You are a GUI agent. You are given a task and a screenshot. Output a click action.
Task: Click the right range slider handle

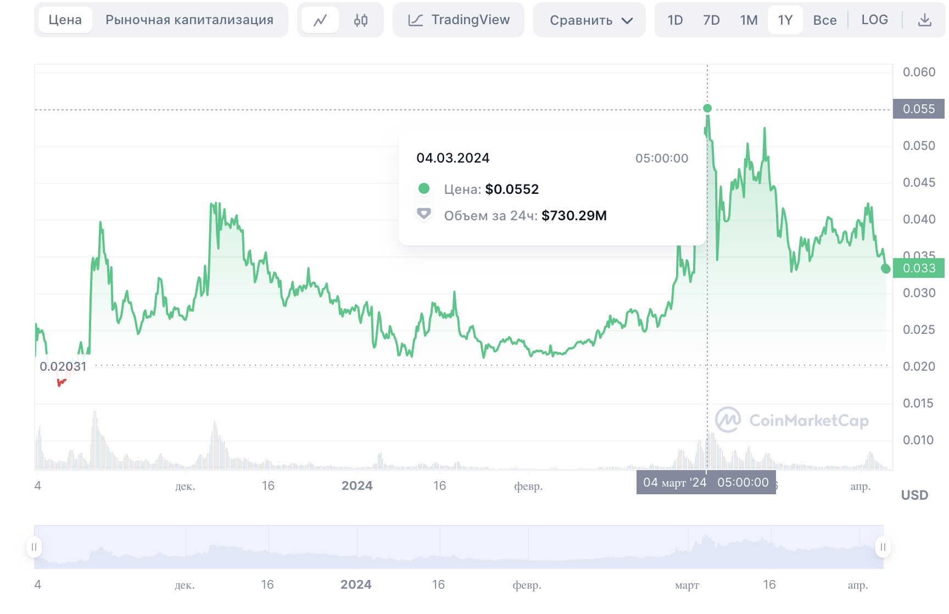[x=883, y=547]
